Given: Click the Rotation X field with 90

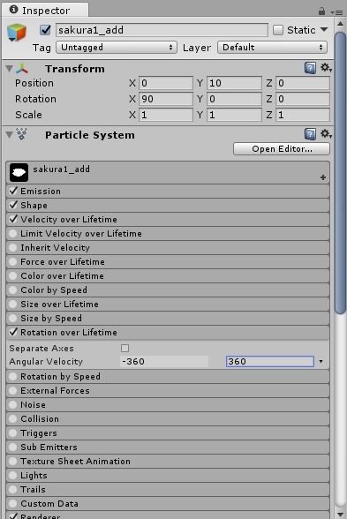Looking at the screenshot, I should [166, 99].
